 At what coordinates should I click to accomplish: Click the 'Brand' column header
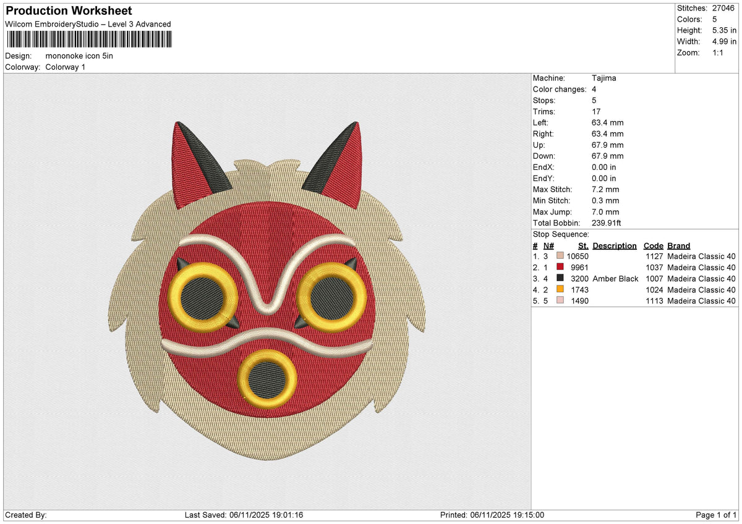(x=679, y=246)
